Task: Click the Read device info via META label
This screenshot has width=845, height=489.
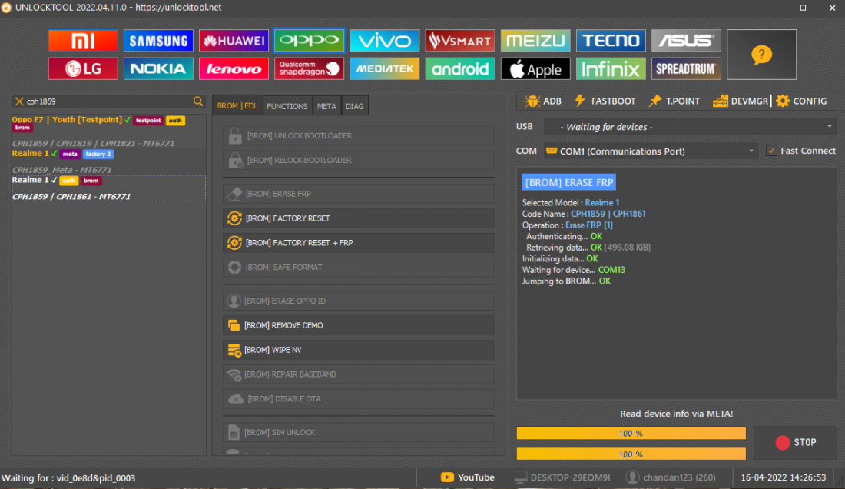Action: [676, 414]
